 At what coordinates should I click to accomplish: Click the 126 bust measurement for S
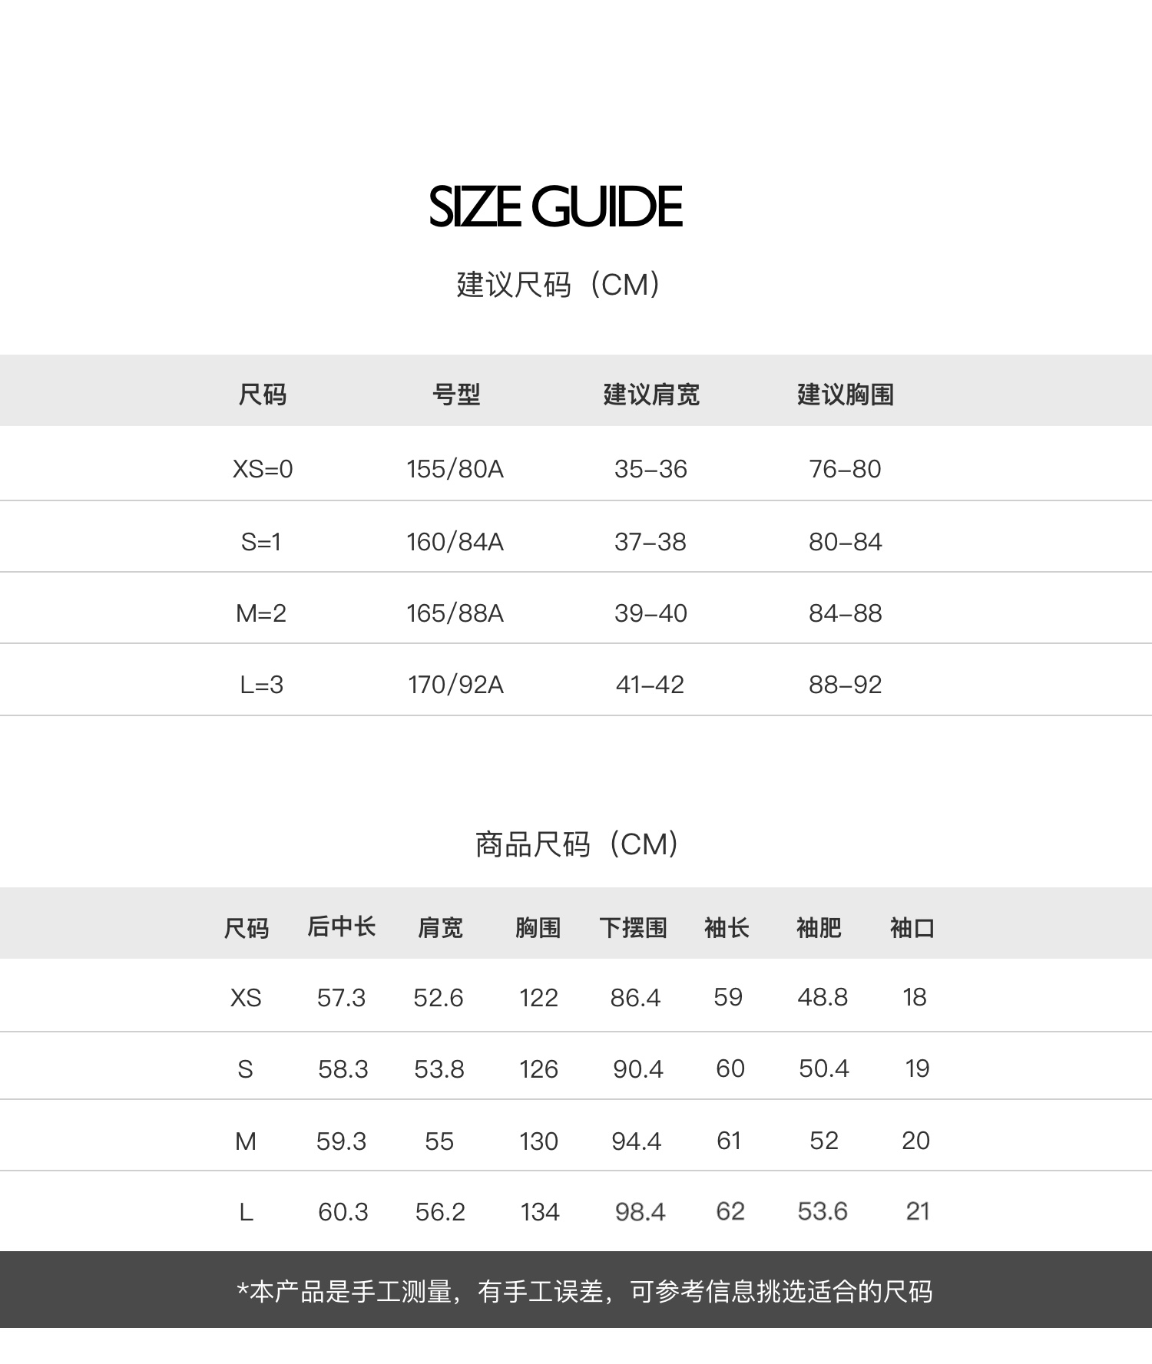[538, 1069]
